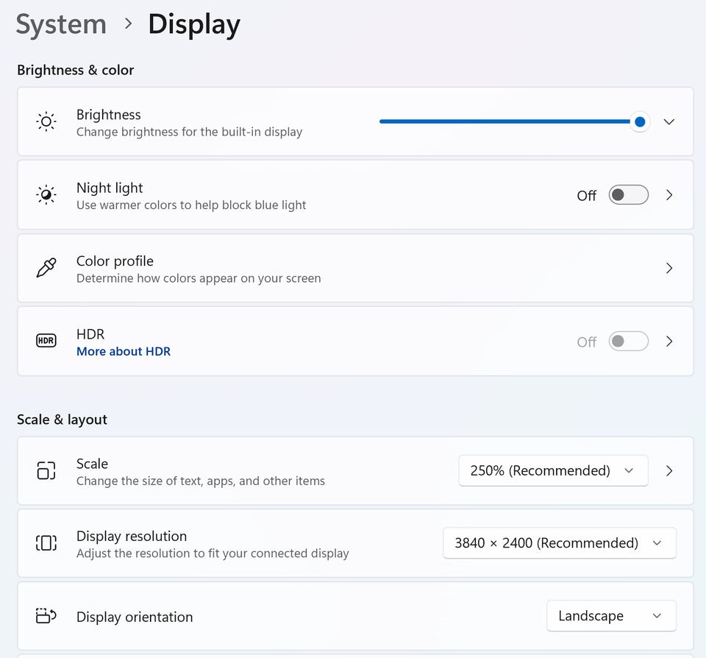This screenshot has height=658, width=706.
Task: Click the Scale icon
Action: coord(46,470)
